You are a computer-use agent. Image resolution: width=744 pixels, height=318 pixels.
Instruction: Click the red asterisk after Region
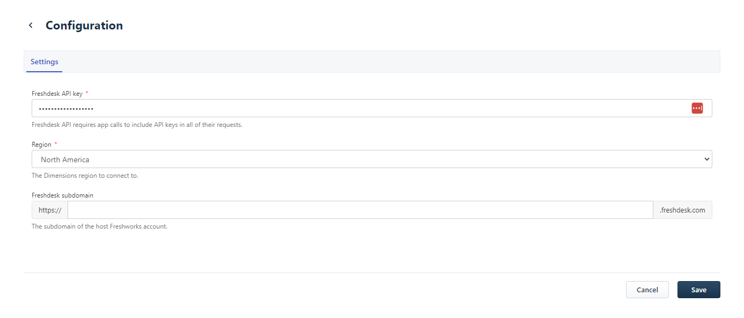click(x=56, y=145)
